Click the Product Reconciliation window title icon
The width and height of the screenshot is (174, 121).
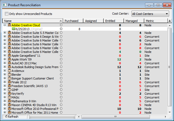[5, 5]
